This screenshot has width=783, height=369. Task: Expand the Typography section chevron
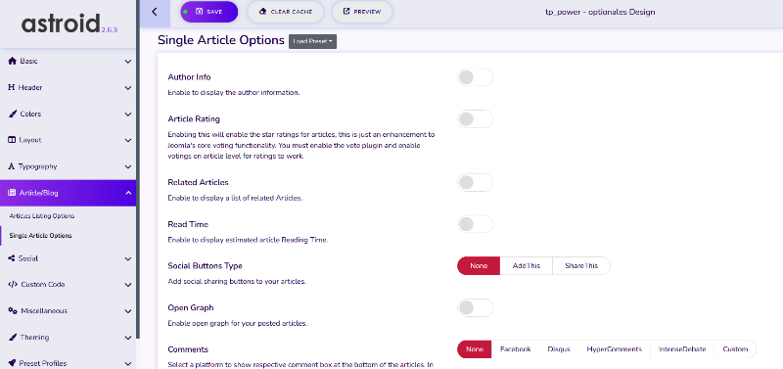pyautogui.click(x=128, y=166)
